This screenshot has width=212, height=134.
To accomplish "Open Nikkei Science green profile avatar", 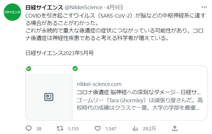I will pyautogui.click(x=12, y=12).
